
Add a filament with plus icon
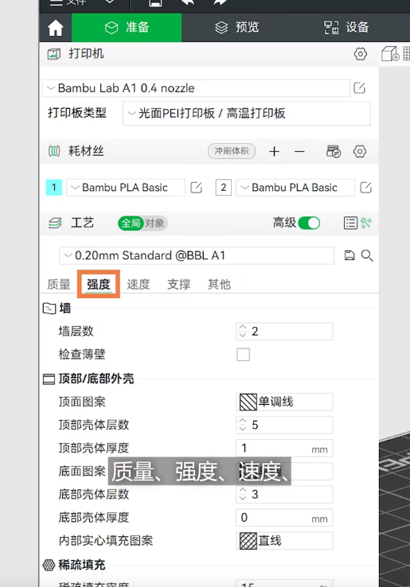(x=275, y=151)
